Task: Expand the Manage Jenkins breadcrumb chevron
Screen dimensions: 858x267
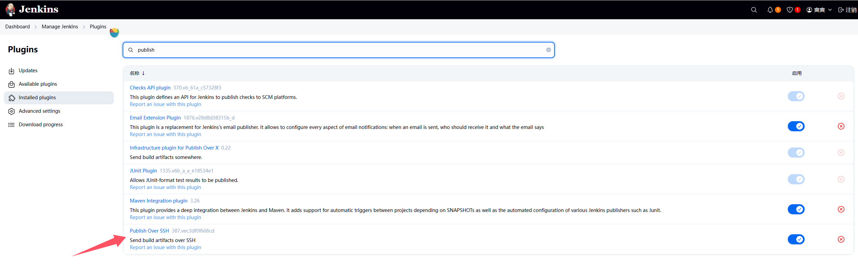Action: 84,27
